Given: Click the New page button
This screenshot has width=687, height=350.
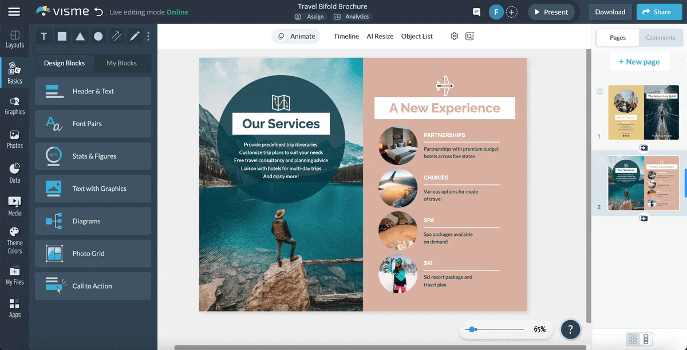Looking at the screenshot, I should click(639, 61).
